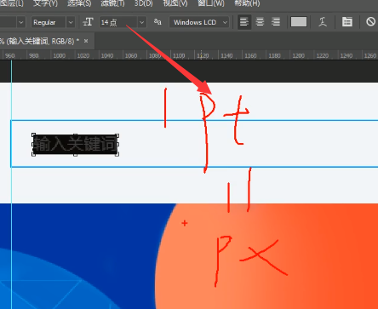The width and height of the screenshot is (378, 309).
Task: Expand the font style dropdown arrow
Action: (x=71, y=22)
